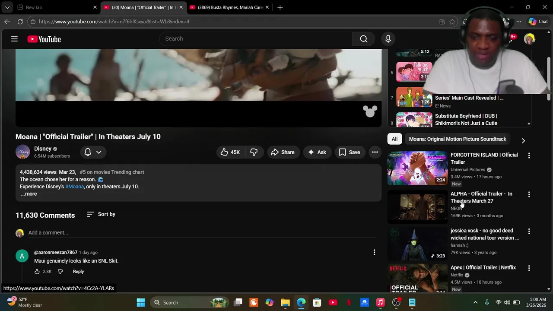Save the video to a playlist
Image resolution: width=553 pixels, height=311 pixels.
tap(349, 152)
